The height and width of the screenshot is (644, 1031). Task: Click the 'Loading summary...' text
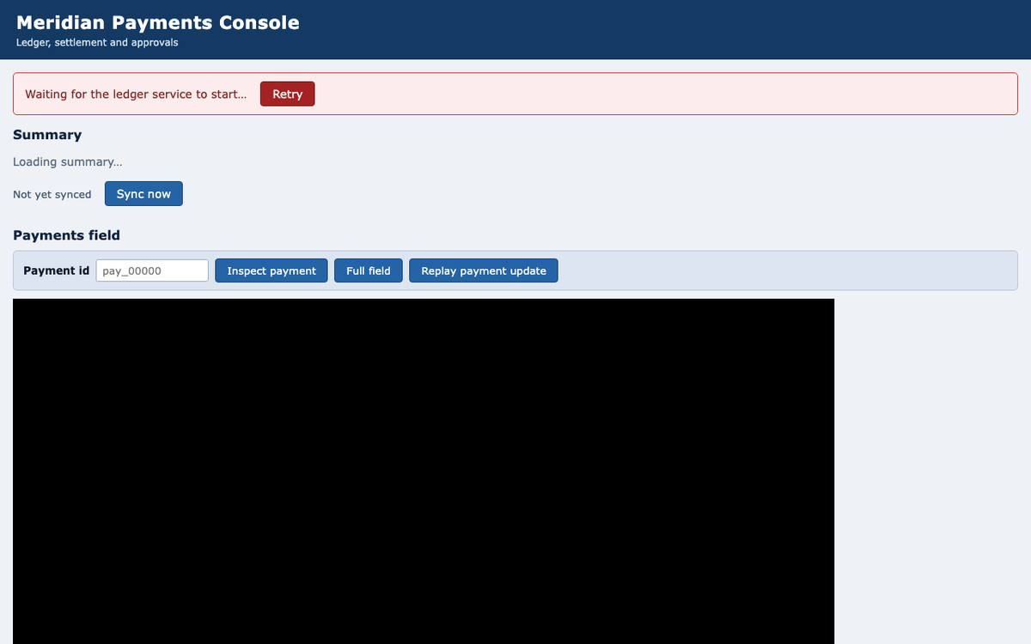(x=67, y=162)
